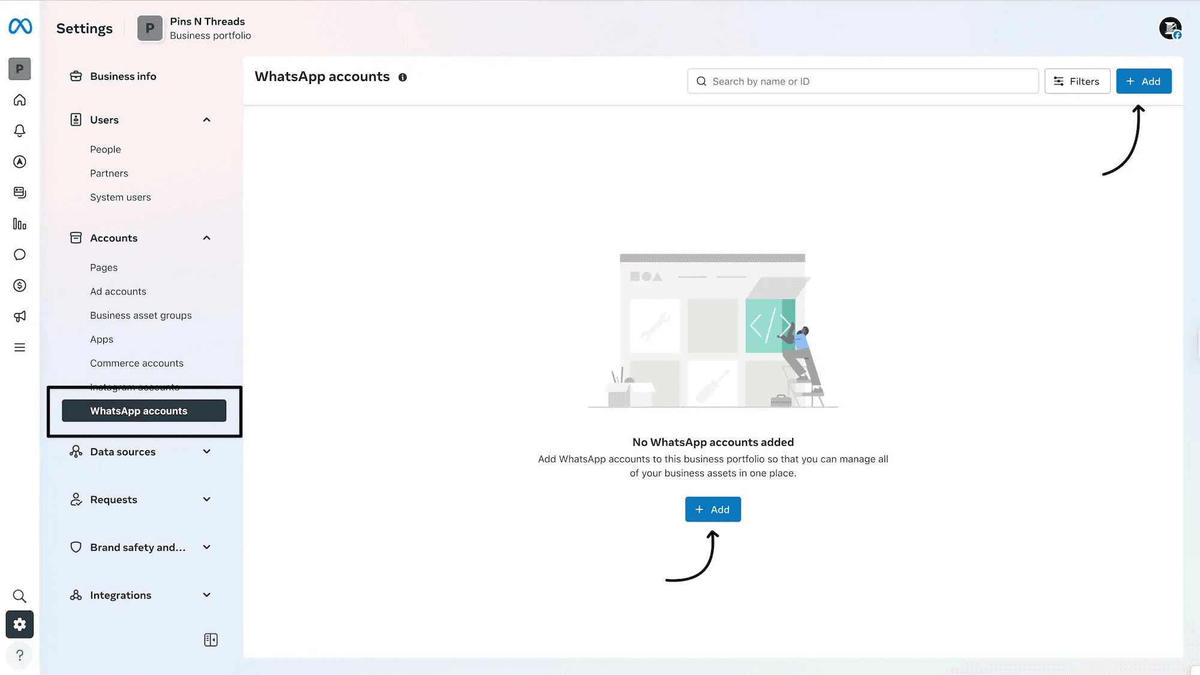Open System users page
This screenshot has height=675, width=1200.
click(x=121, y=197)
